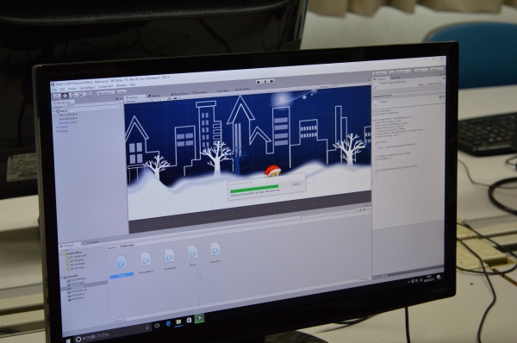The height and width of the screenshot is (343, 517).
Task: Cancel the Visual Studio progress dialog
Action: (296, 184)
